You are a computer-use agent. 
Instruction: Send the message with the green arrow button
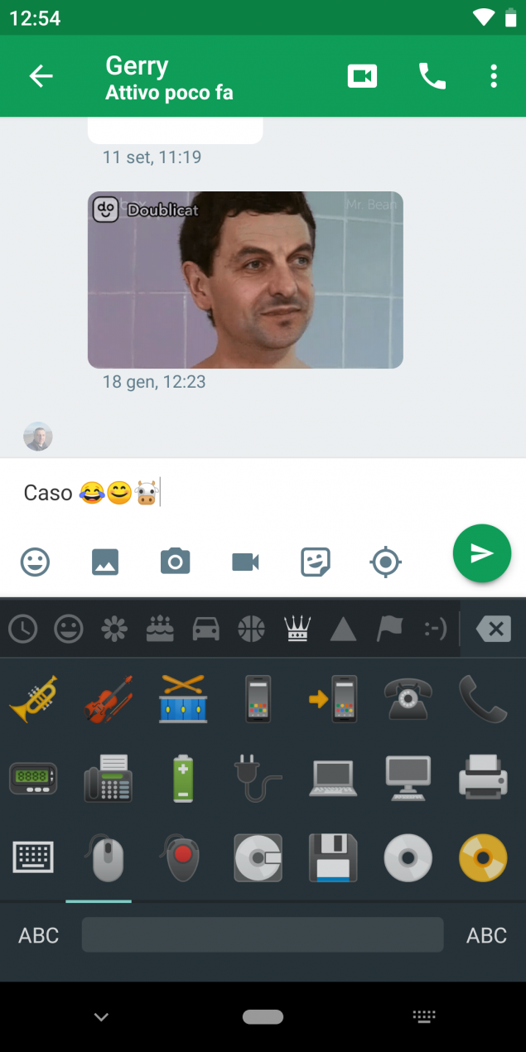482,553
